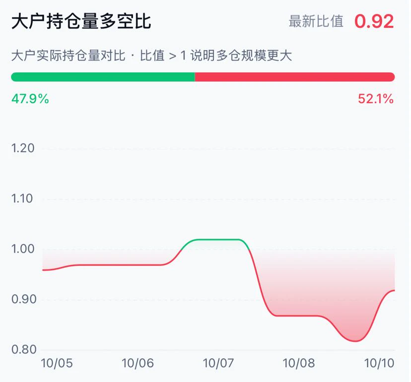Select the 最新比值 label

[316, 21]
